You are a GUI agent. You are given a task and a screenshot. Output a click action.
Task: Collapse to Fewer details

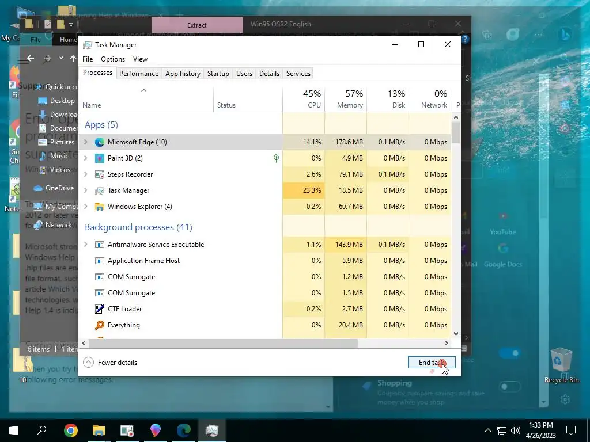click(110, 363)
